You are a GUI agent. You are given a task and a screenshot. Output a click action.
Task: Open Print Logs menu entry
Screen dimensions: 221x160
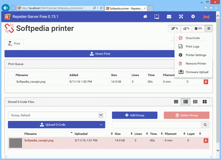point(193,46)
